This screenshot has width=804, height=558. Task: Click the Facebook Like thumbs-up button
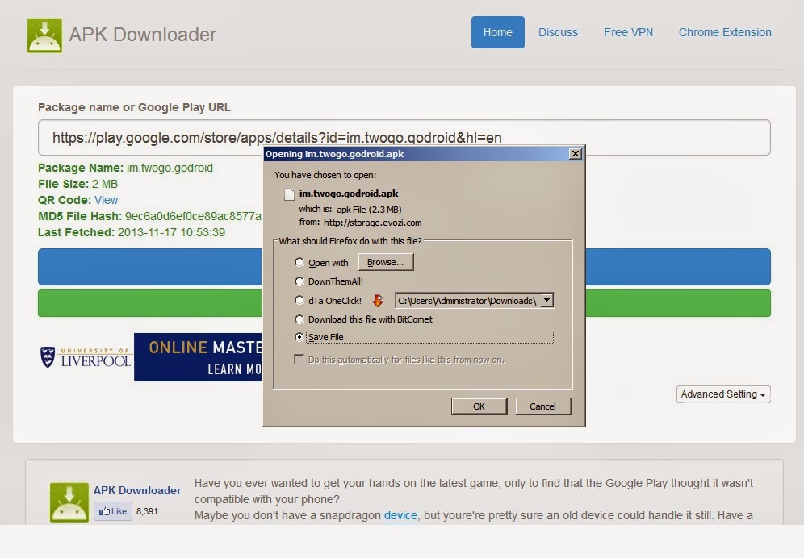pos(113,511)
